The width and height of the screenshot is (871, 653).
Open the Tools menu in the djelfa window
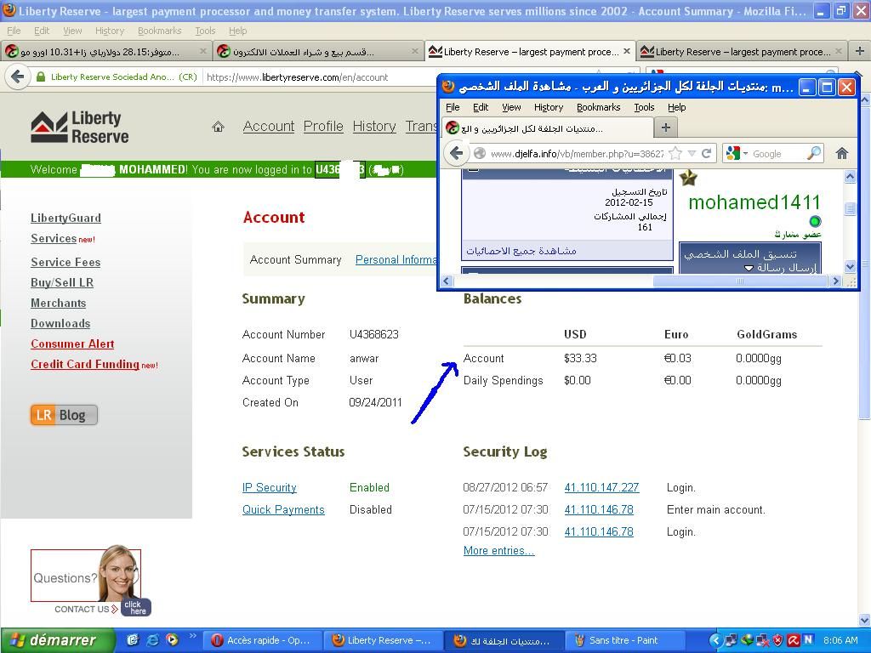644,107
